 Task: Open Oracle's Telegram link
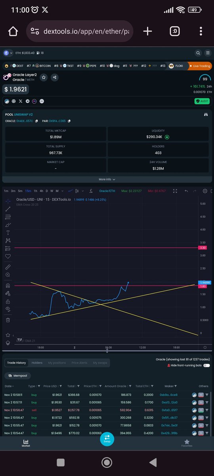click(x=28, y=101)
